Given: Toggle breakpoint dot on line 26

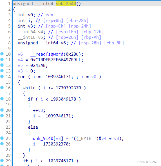Looking at the screenshot, I should (x=2, y=144).
